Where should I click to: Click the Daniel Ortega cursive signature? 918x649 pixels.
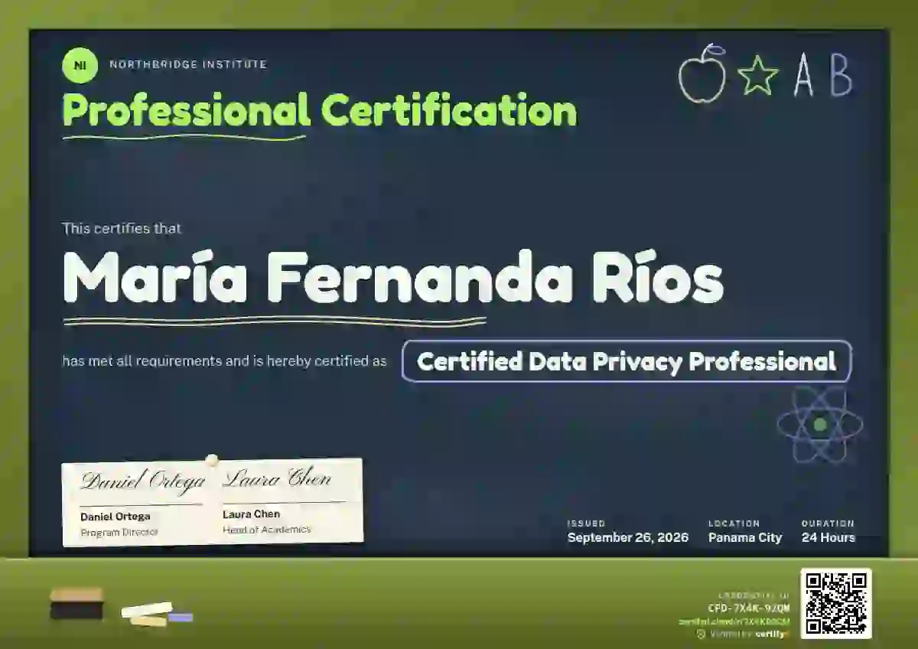143,481
